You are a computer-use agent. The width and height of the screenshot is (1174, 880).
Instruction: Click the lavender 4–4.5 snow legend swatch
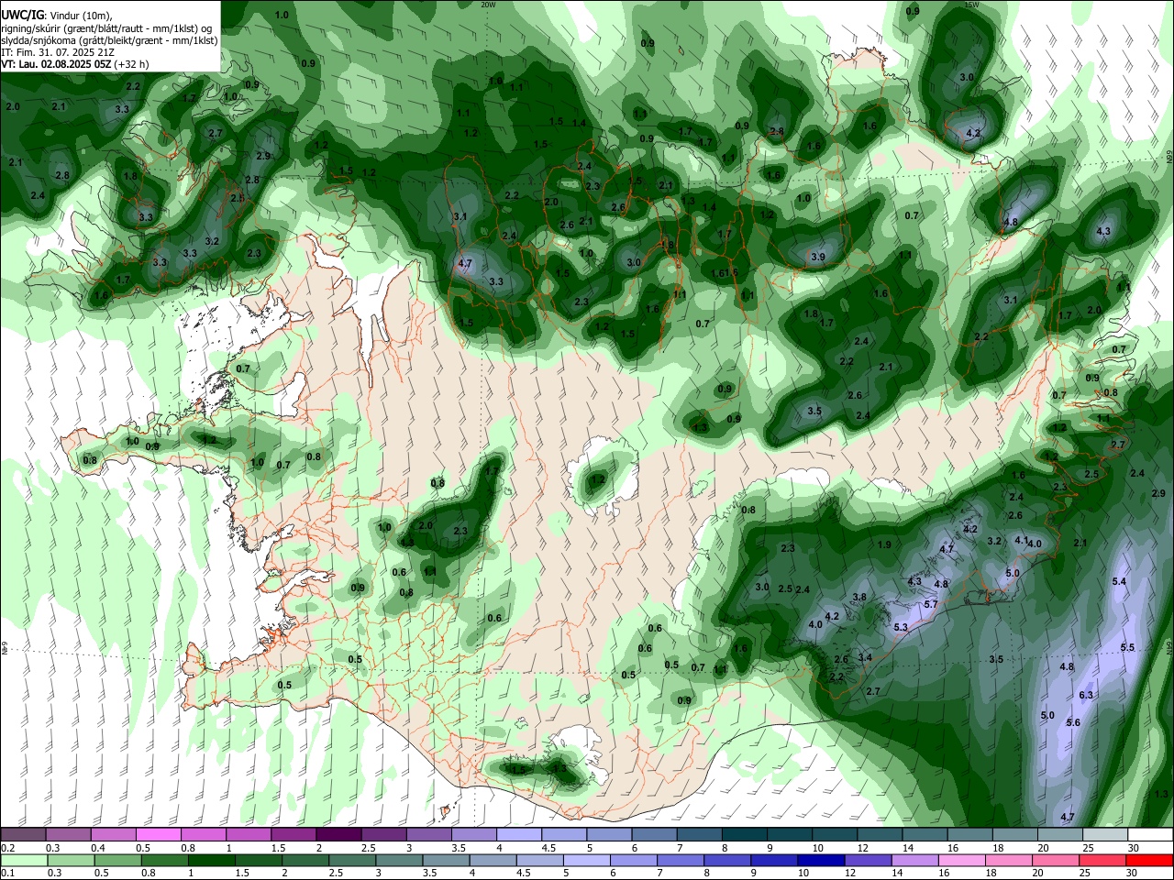coord(517,834)
